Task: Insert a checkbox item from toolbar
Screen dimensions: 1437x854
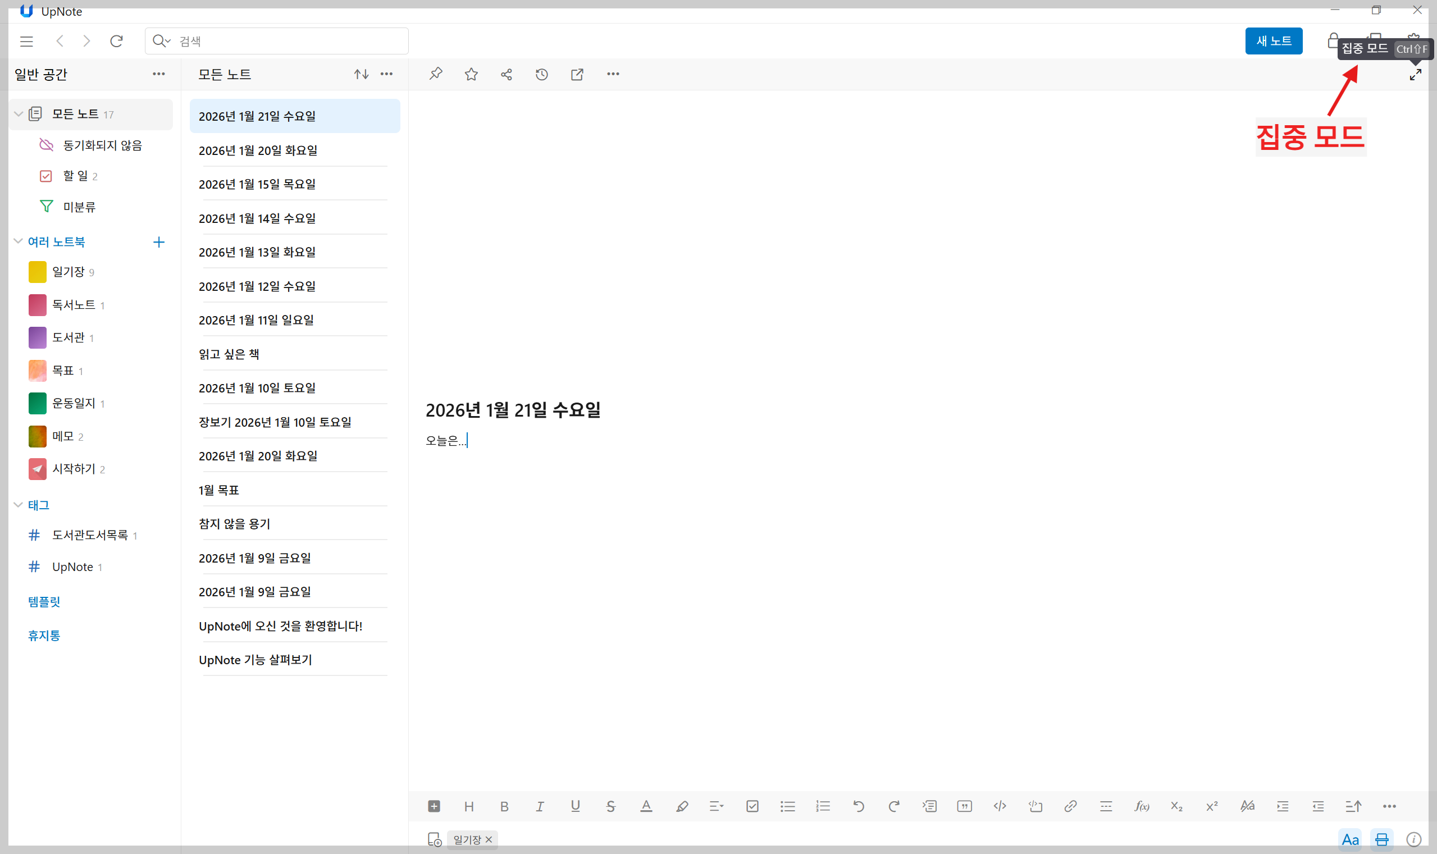Action: pyautogui.click(x=752, y=806)
